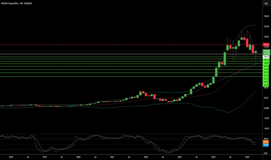The image size is (271, 160).
Task: Click the Jul label between 2018 and 2019
Action: pyautogui.click(x=28, y=157)
